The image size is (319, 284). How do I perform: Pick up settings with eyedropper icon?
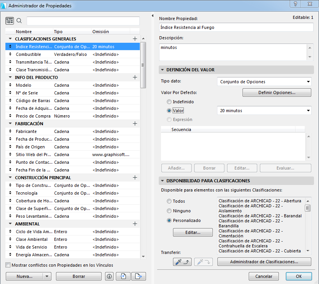[182, 262]
